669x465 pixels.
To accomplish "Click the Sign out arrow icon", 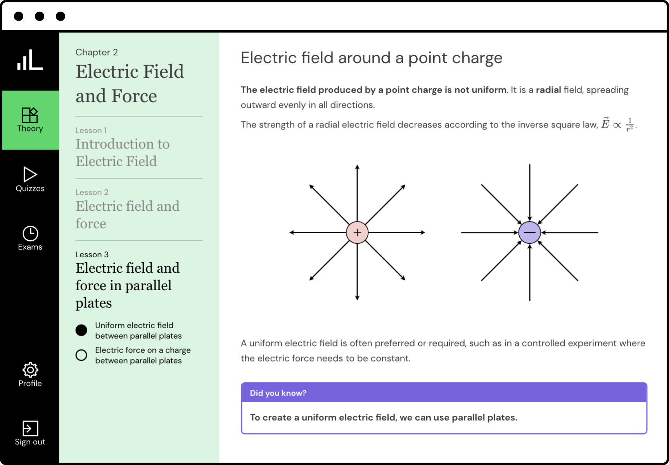I will tap(30, 429).
